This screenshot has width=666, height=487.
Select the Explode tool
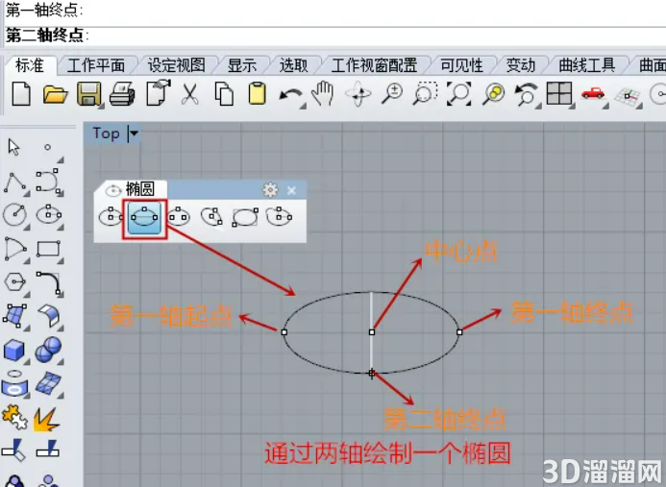(47, 419)
